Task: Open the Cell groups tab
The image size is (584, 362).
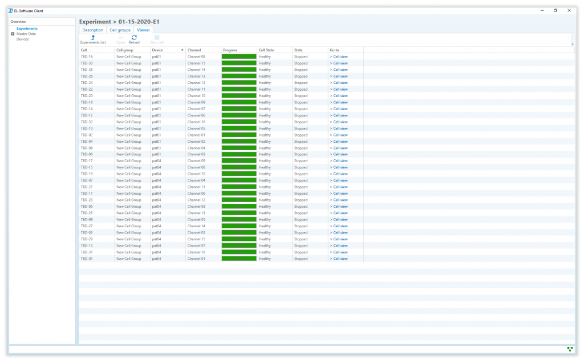Action: 120,30
